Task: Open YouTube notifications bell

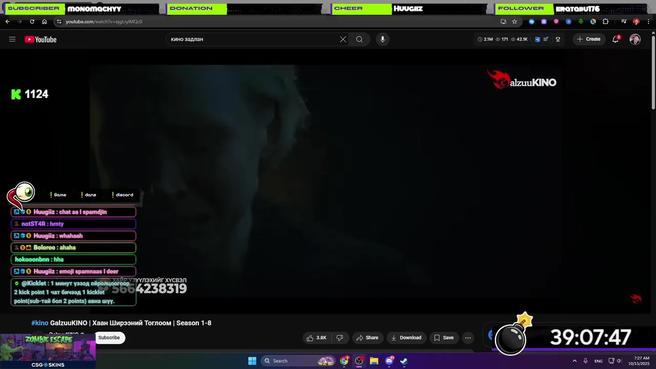Action: 616,39
